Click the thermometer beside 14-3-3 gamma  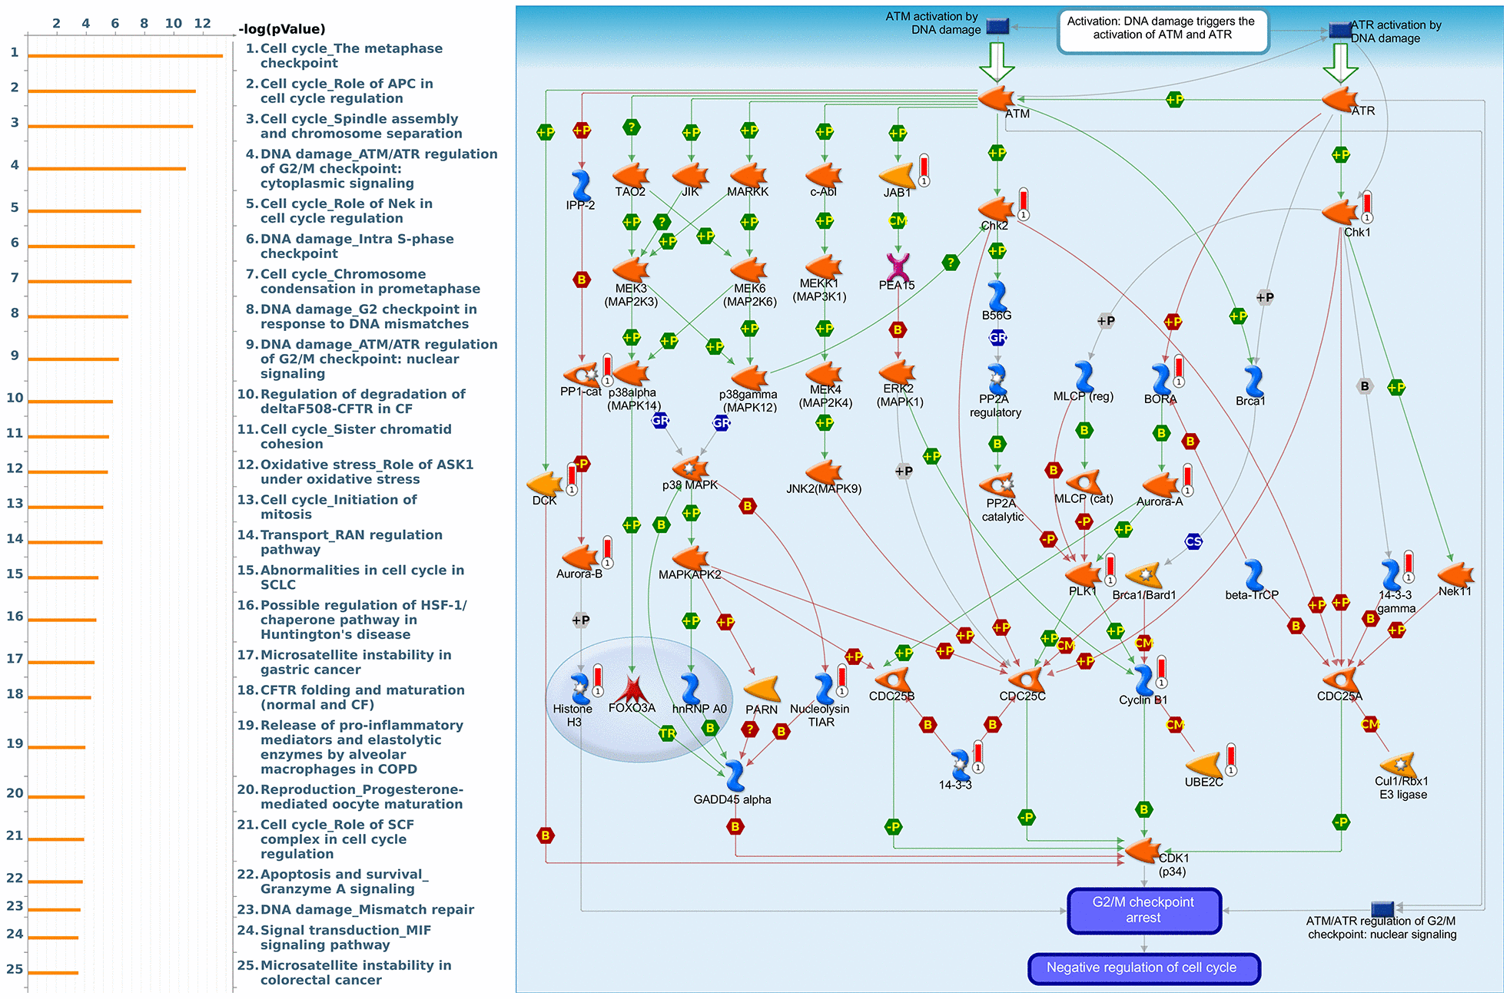click(x=1409, y=567)
